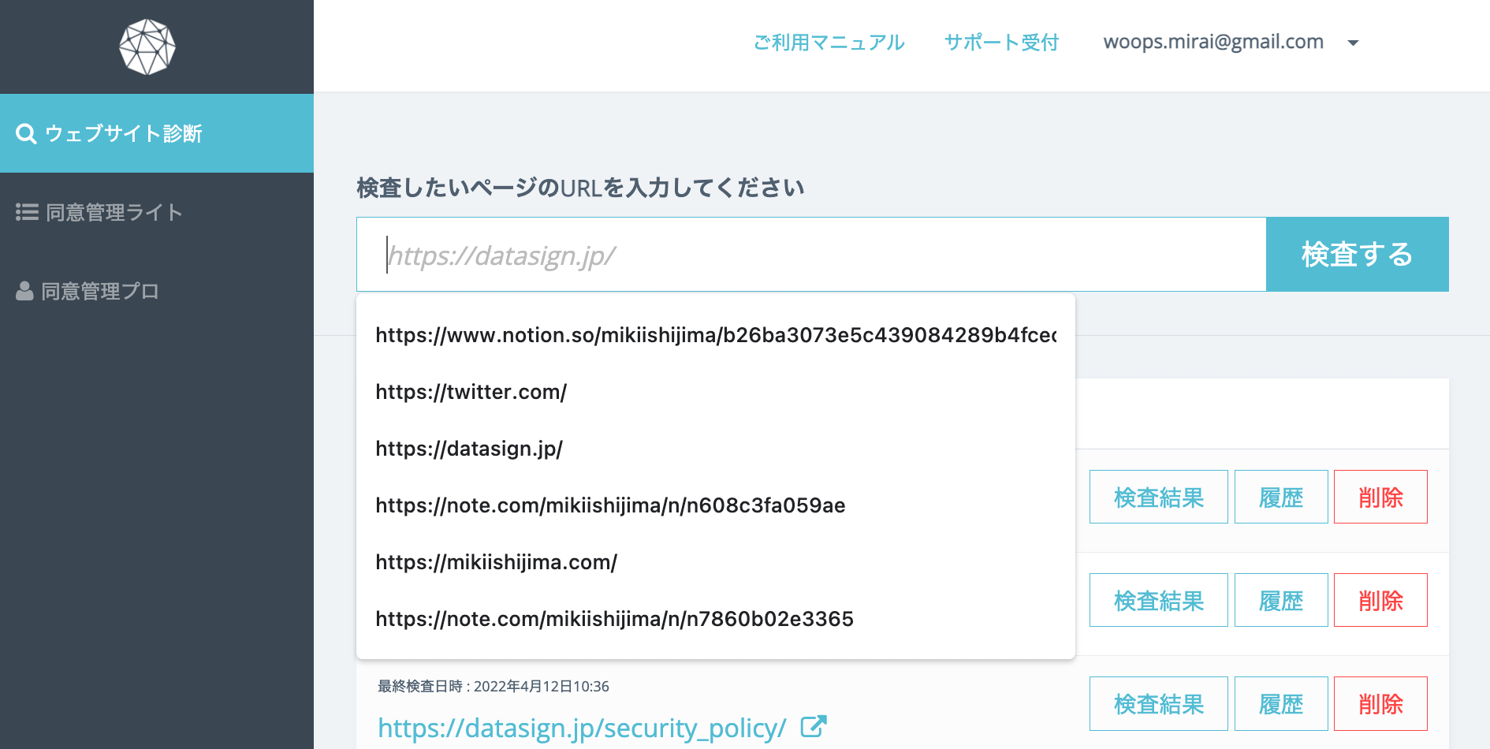Choose the note.com n608c3fa059ae suggestion
1490x749 pixels.
(x=716, y=505)
